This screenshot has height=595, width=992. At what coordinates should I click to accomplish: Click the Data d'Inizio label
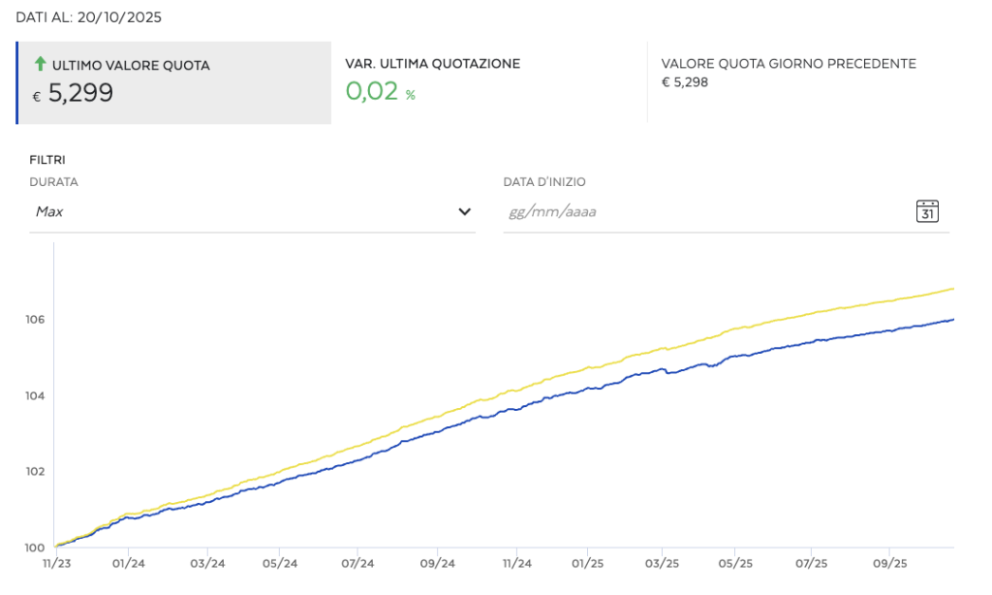(x=544, y=182)
